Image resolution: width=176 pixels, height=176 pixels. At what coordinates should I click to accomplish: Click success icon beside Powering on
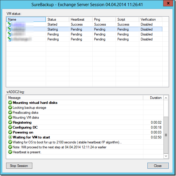point(10,132)
